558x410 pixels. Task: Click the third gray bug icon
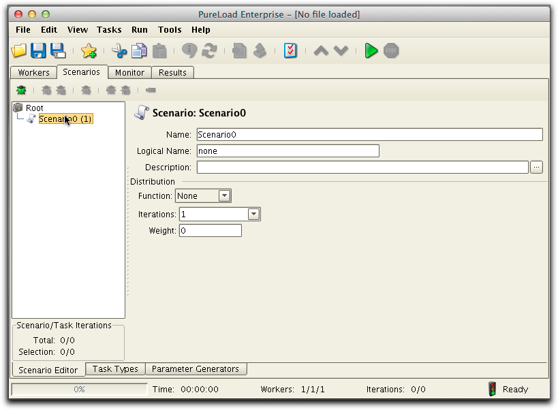86,90
